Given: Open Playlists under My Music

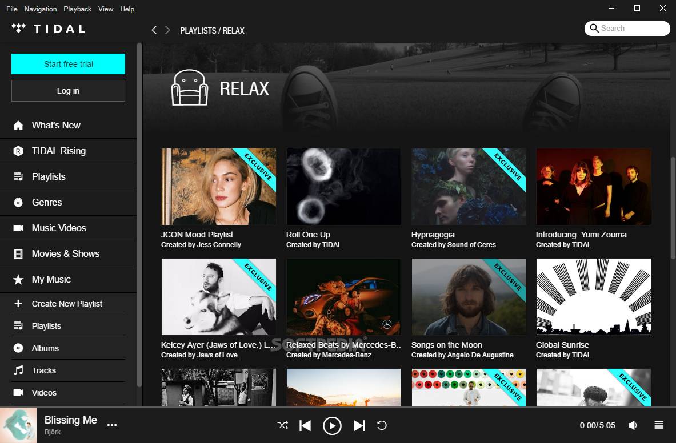Looking at the screenshot, I should pyautogui.click(x=68, y=326).
